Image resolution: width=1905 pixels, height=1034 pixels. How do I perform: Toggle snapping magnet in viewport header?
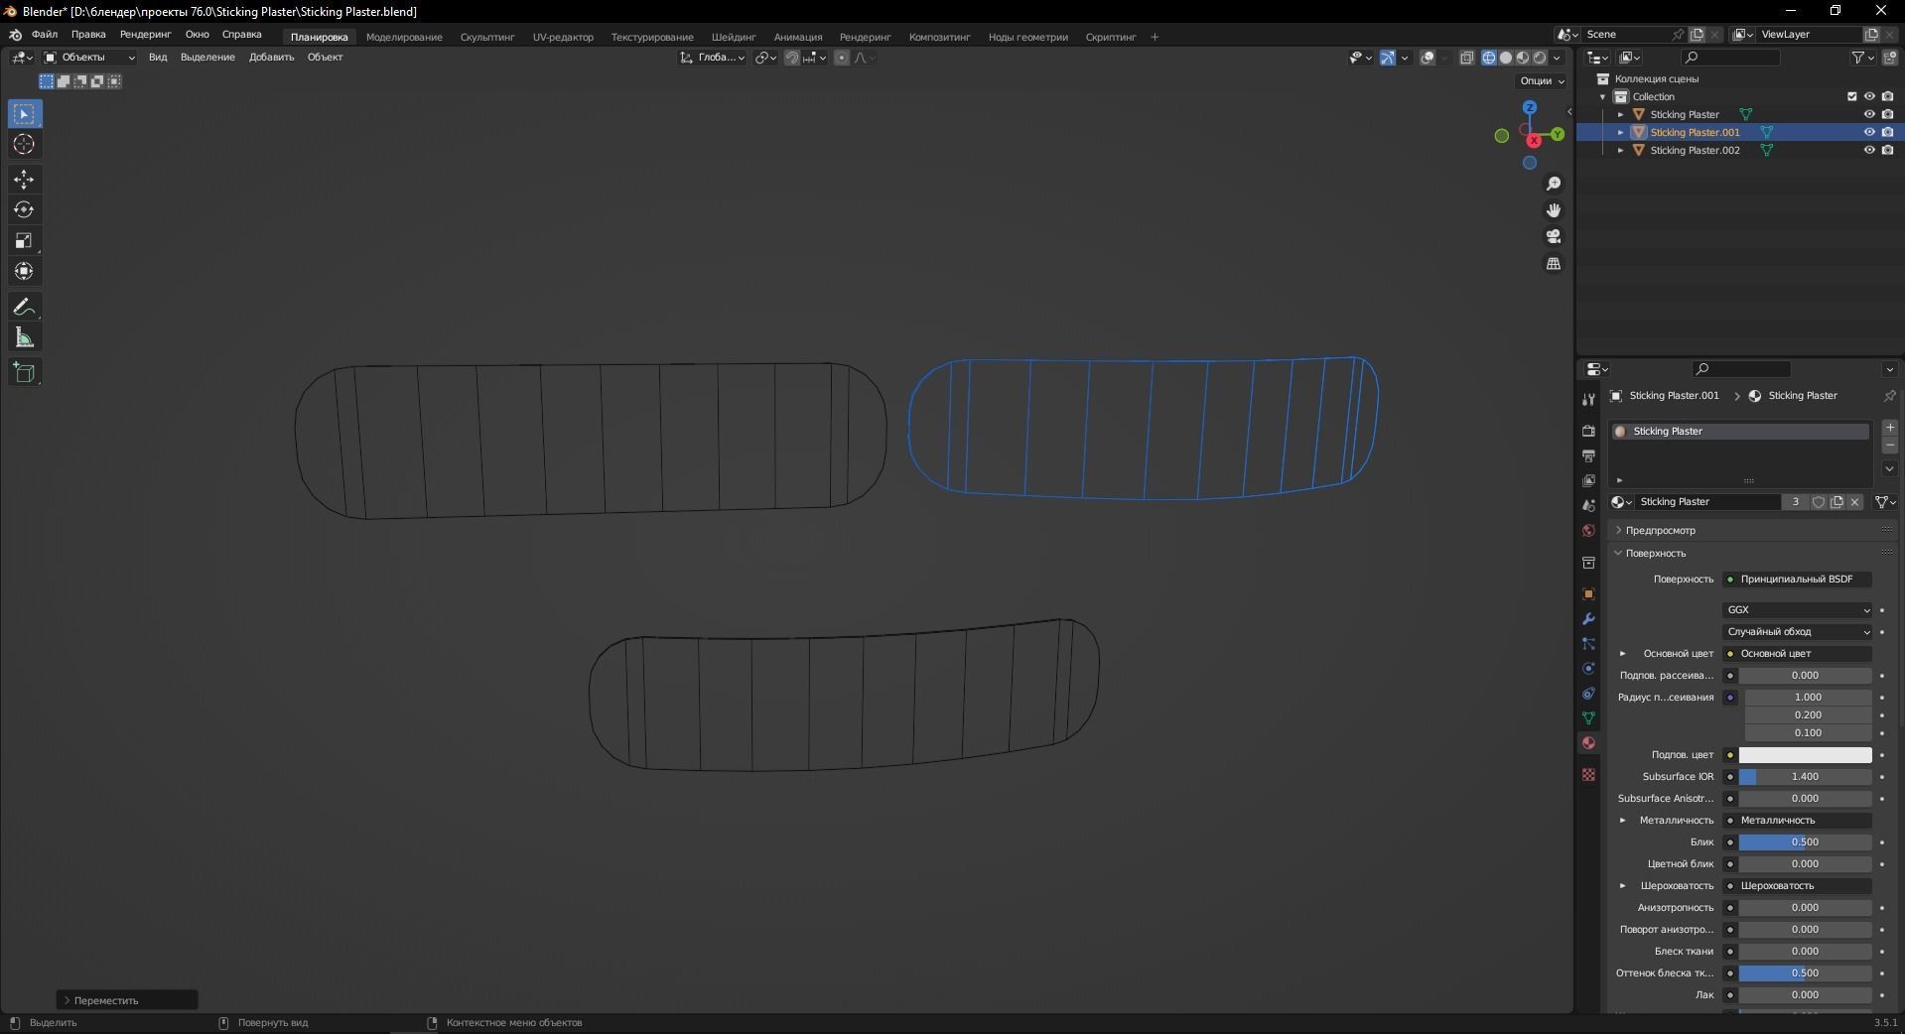[x=792, y=58]
